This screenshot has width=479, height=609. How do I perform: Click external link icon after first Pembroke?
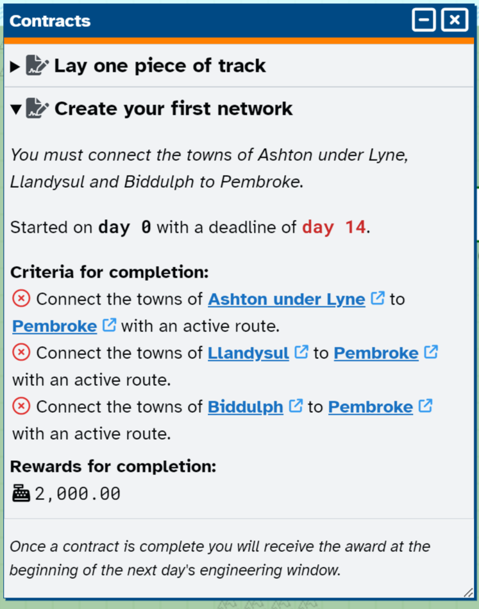110,325
